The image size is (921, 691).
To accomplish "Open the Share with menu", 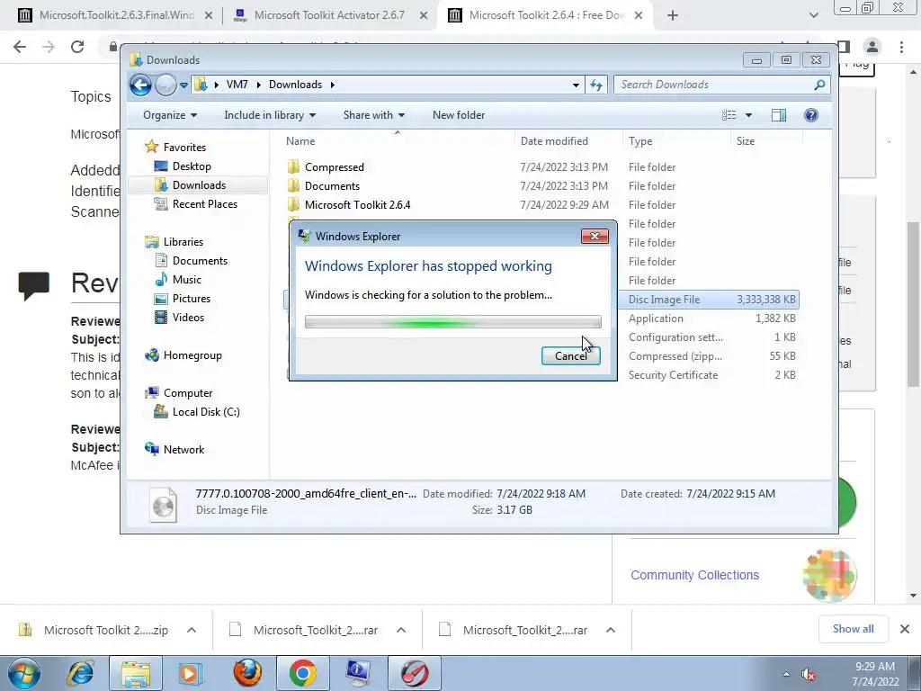I will pyautogui.click(x=373, y=115).
